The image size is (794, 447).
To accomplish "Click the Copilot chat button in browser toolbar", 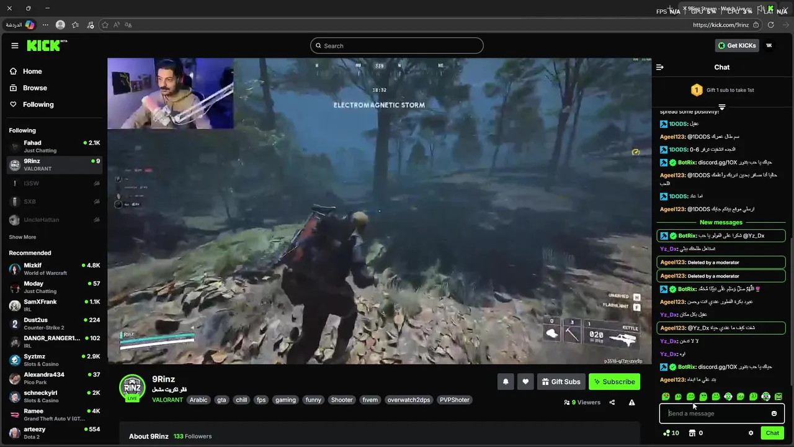I will tap(20, 25).
